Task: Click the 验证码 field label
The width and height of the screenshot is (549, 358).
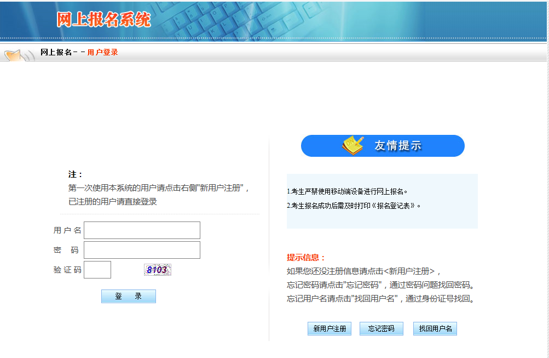Action: pyautogui.click(x=67, y=270)
